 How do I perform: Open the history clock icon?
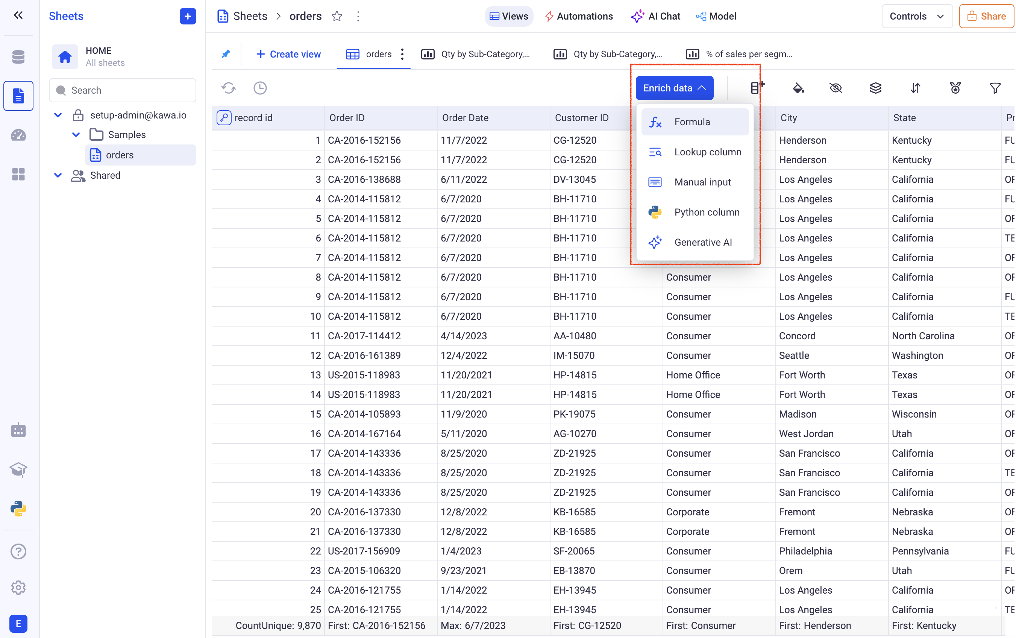tap(260, 88)
